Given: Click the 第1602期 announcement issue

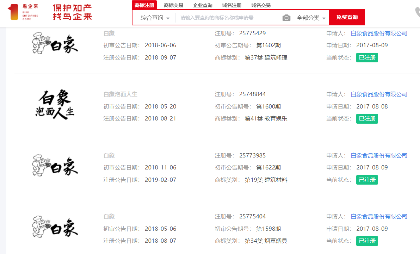Looking at the screenshot, I should (268, 45).
